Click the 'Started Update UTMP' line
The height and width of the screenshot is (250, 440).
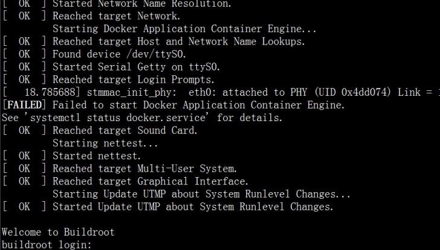pos(192,207)
